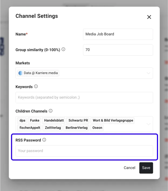168x191 pixels.
Task: Click the fischerAppelt channel tag
Action: [x=30, y=128]
